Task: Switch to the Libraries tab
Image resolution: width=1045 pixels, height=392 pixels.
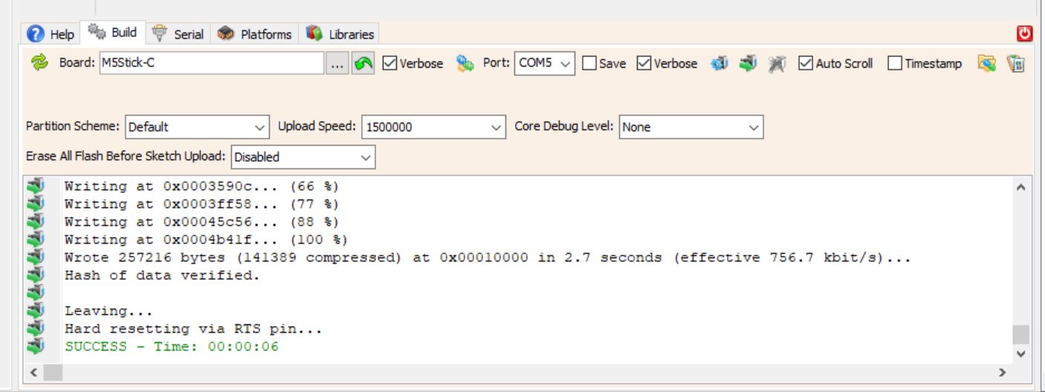Action: [339, 34]
